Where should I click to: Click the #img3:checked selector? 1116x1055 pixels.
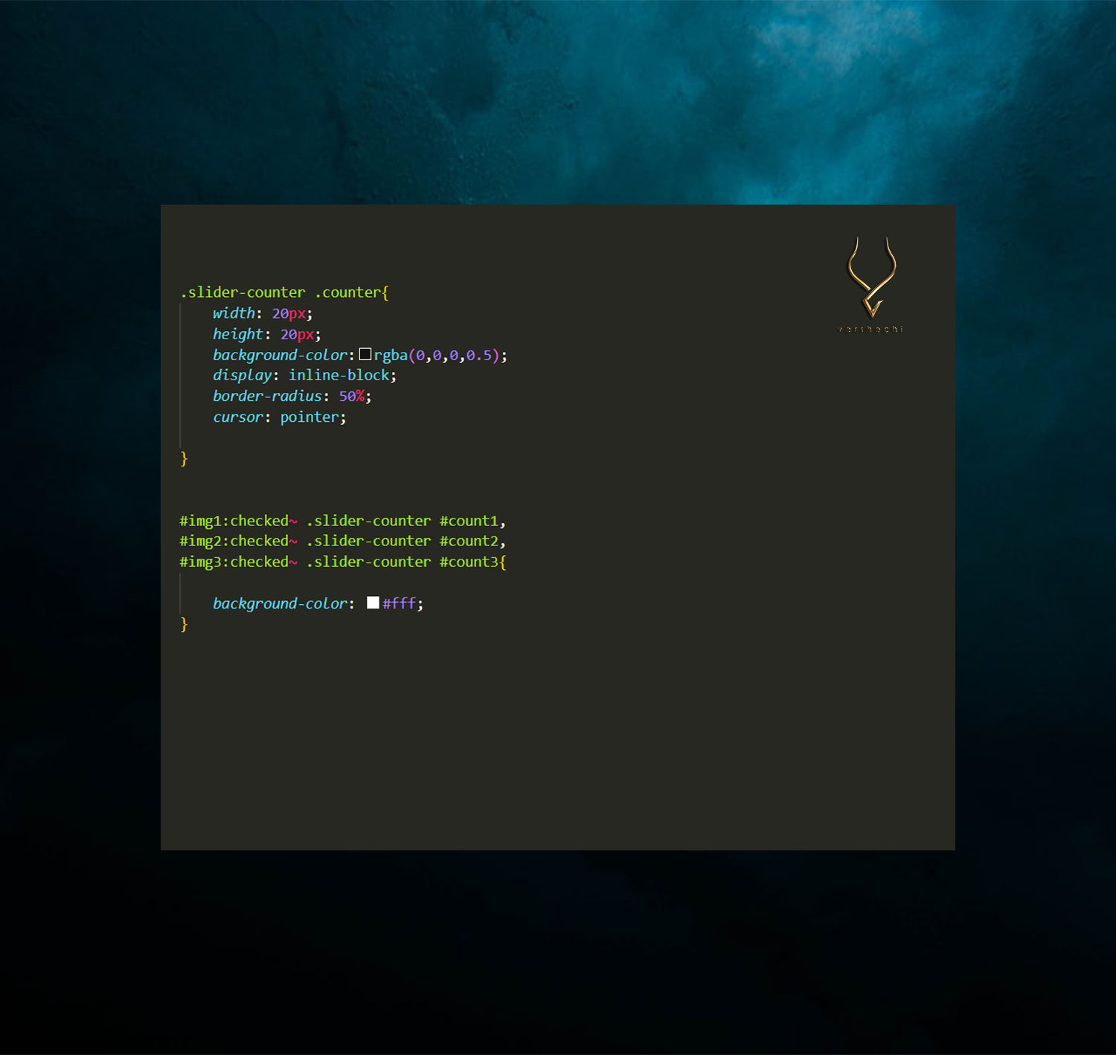[x=234, y=562]
